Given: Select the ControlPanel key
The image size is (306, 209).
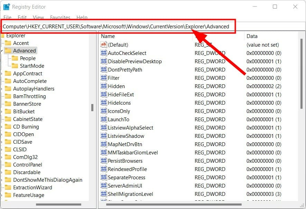Looking at the screenshot, I should (x=28, y=165).
